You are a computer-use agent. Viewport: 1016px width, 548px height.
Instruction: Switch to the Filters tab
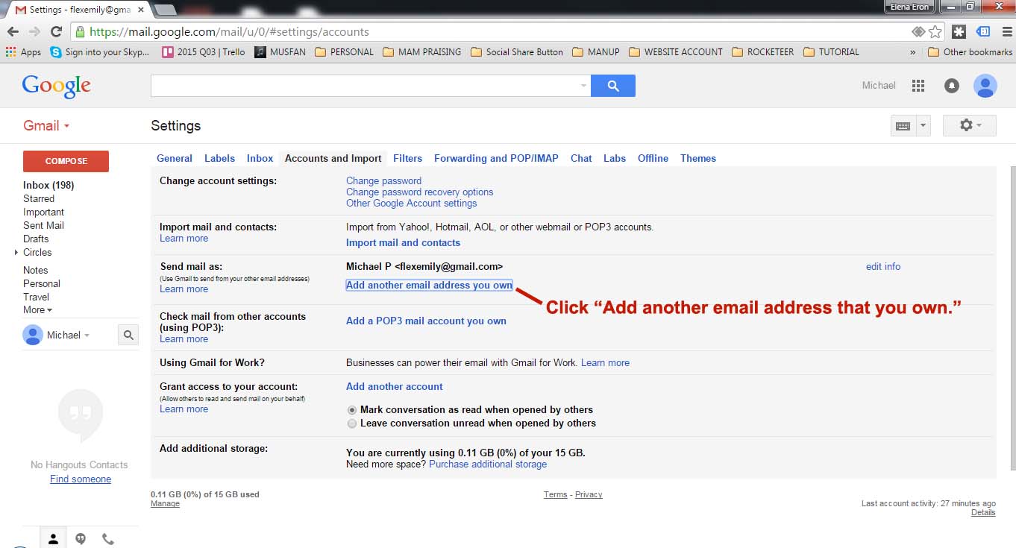tap(407, 158)
